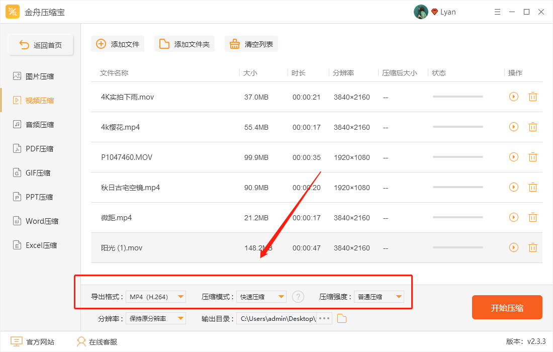Expand the 压缩强度 compression strength dropdown

click(x=379, y=297)
